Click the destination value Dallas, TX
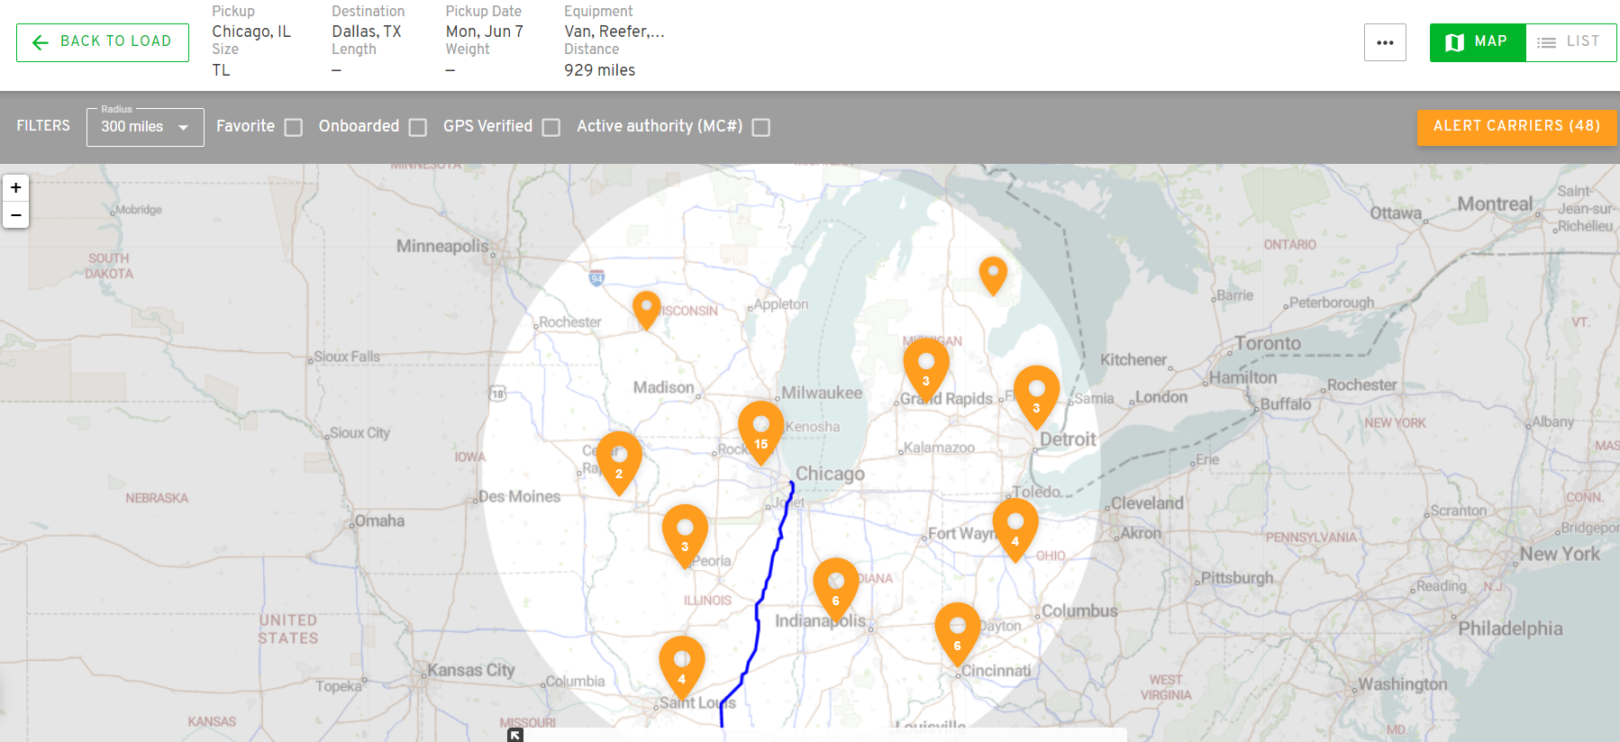Screen dimensions: 1620x742 click(367, 32)
